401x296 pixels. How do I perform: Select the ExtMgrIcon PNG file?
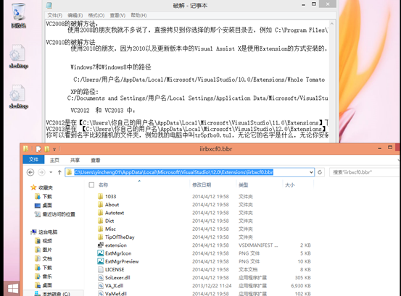pyautogui.click(x=115, y=253)
